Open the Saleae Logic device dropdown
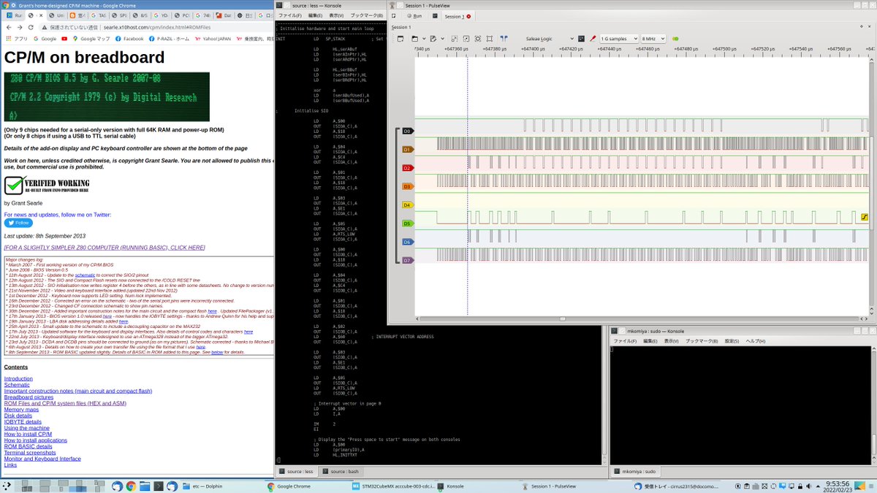Screen dimensions: 877x493 point(550,38)
